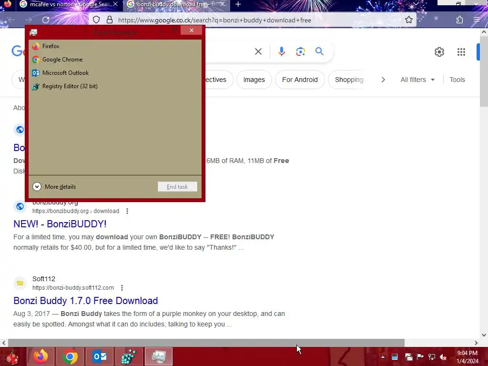Start a Google voice search
488x366 pixels.
click(x=281, y=51)
